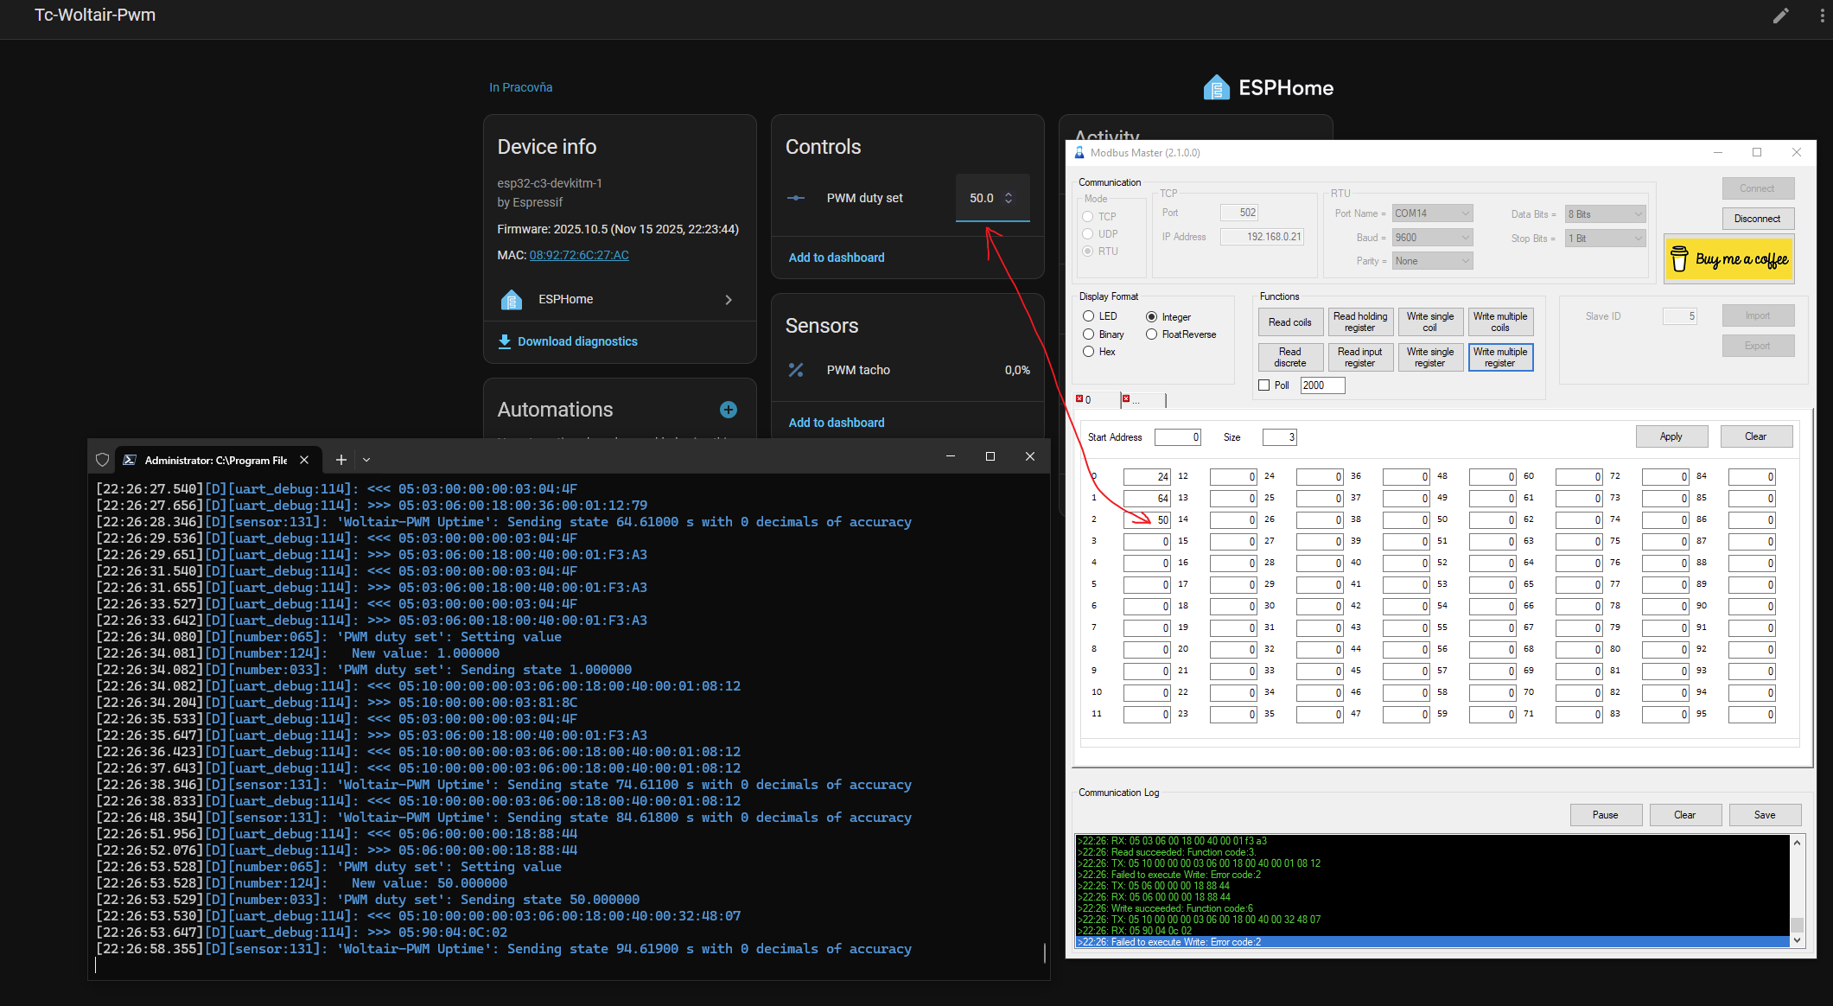
Task: Select the Binary display format
Action: point(1089,334)
